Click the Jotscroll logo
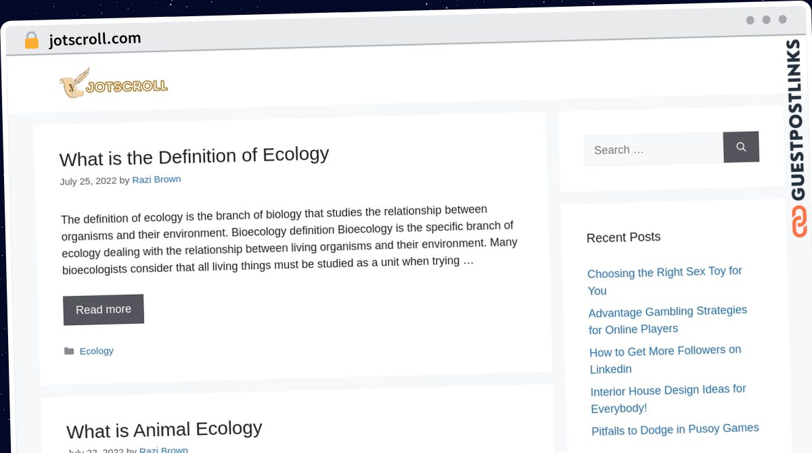 113,83
